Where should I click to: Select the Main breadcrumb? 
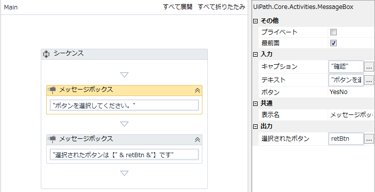(x=11, y=7)
